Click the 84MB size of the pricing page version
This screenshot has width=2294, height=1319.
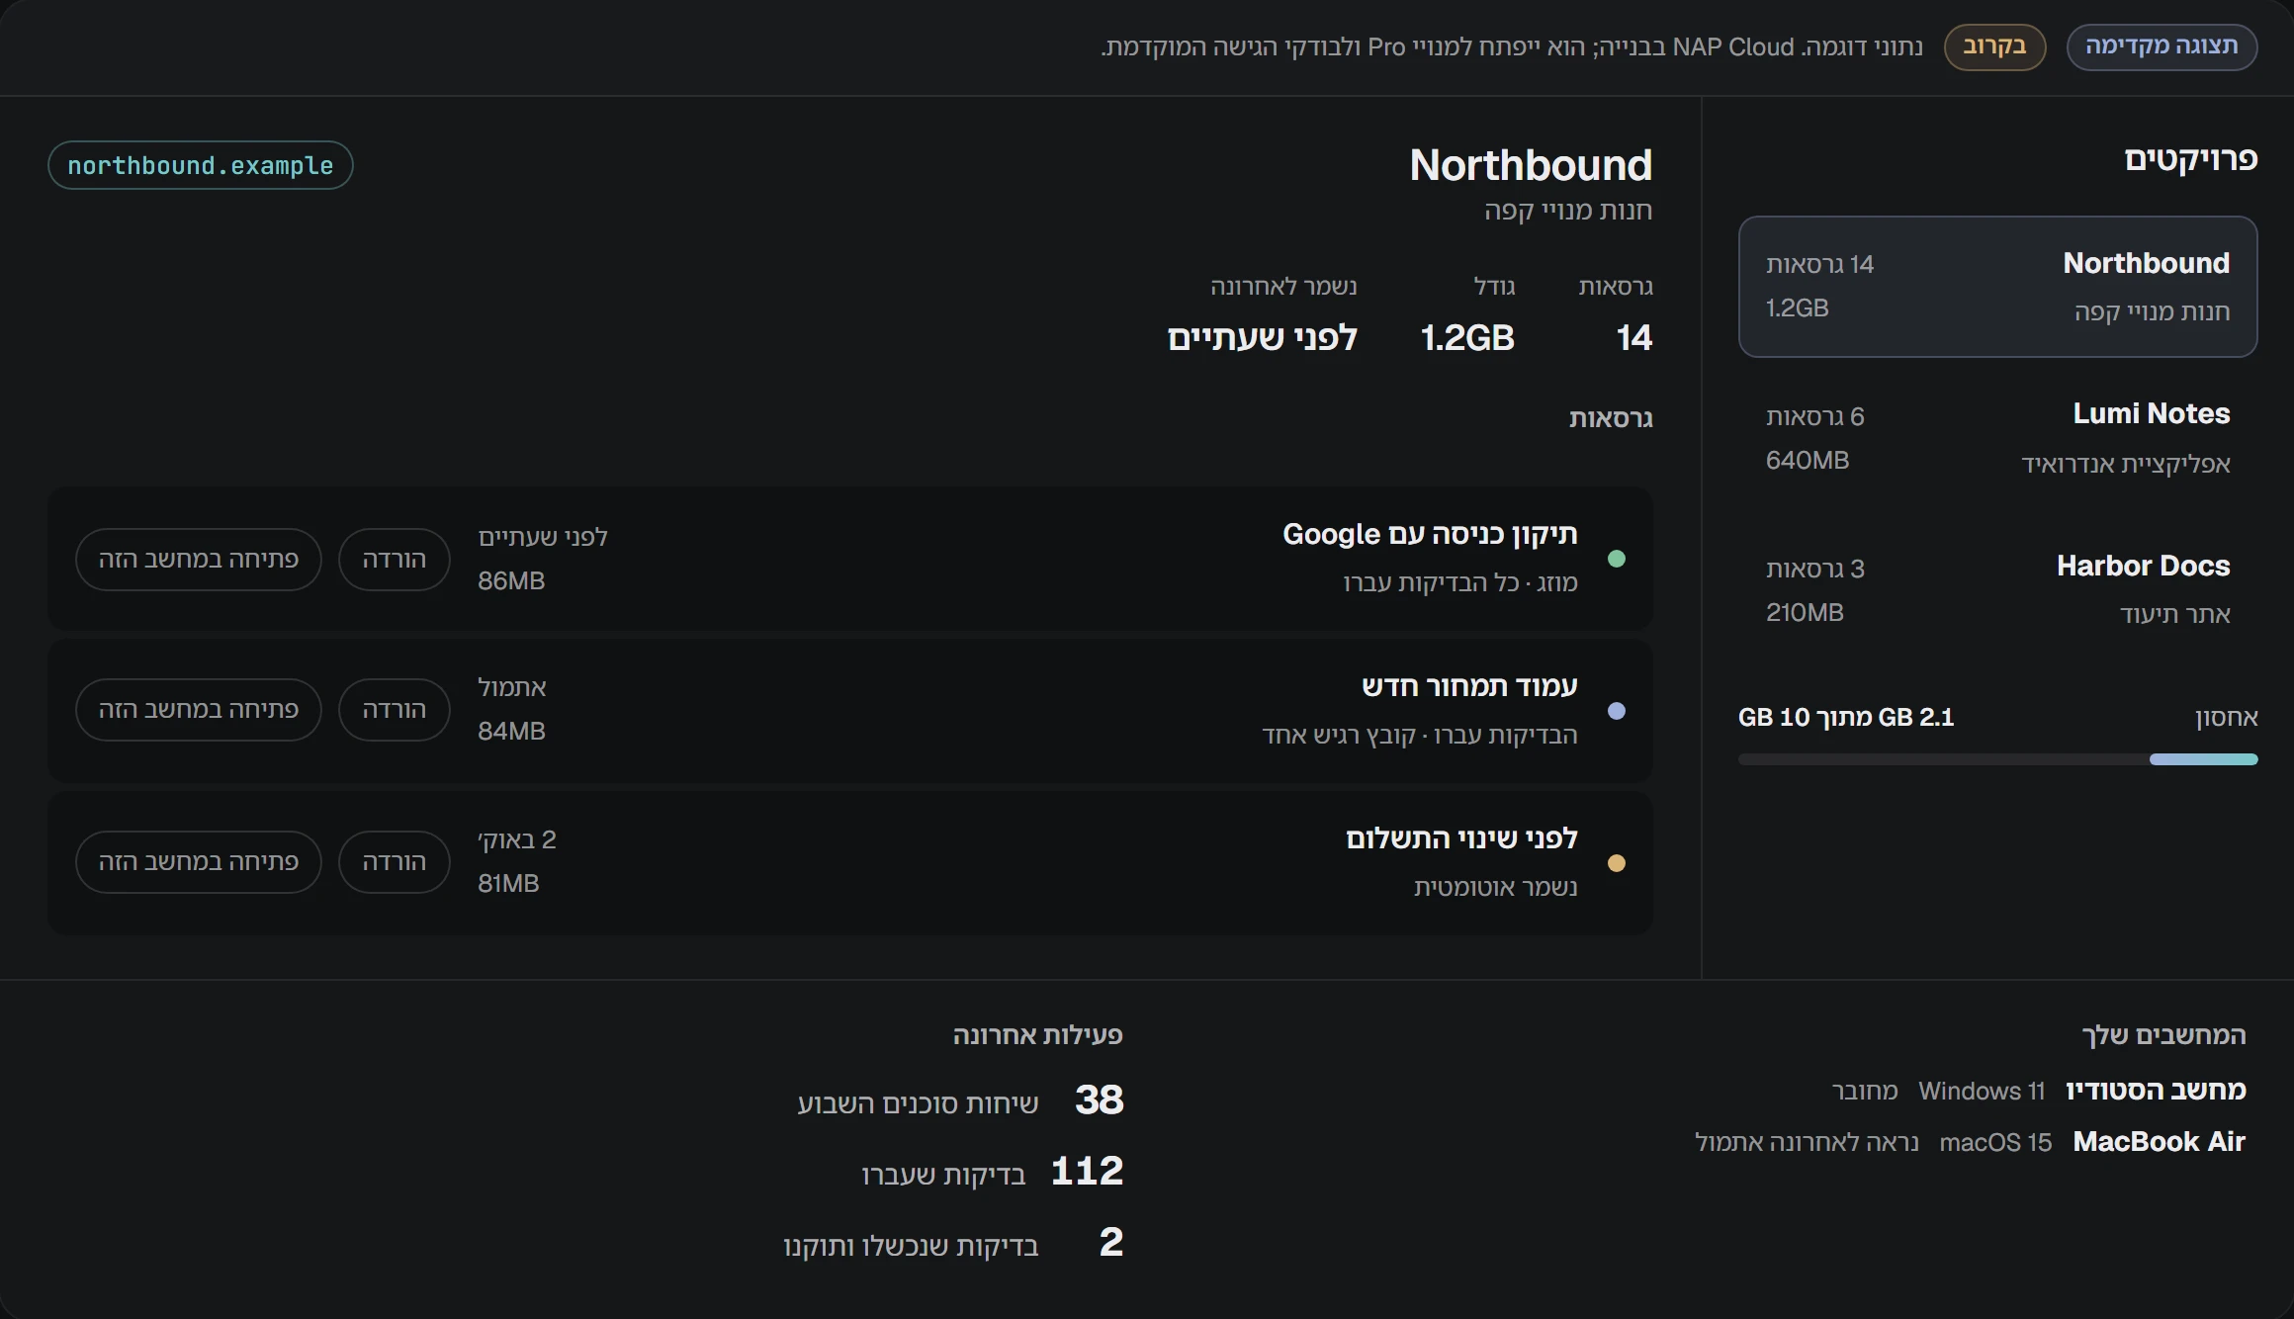511,731
